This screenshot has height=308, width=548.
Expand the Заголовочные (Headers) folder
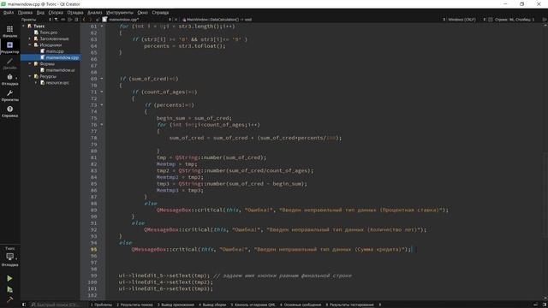pos(30,38)
